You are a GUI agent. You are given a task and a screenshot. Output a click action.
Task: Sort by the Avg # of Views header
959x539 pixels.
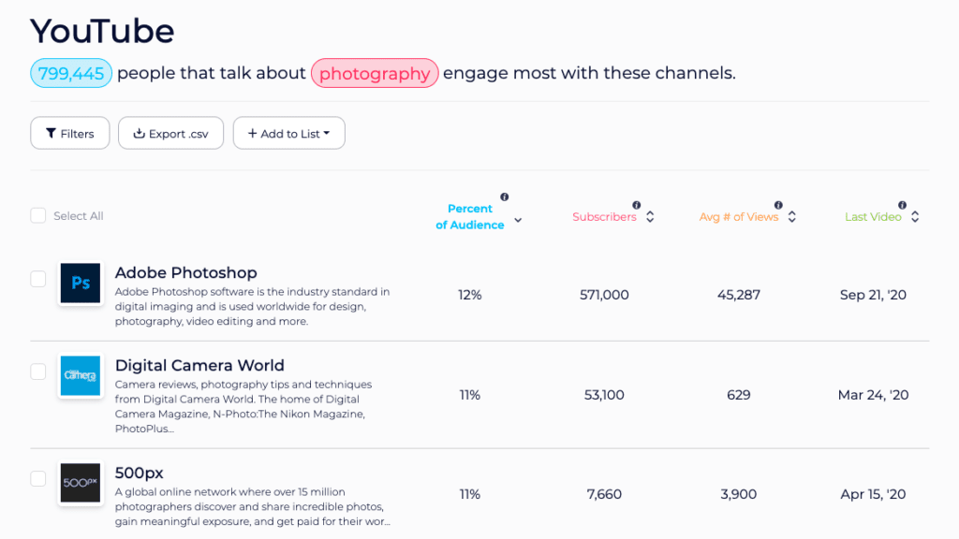click(x=739, y=217)
